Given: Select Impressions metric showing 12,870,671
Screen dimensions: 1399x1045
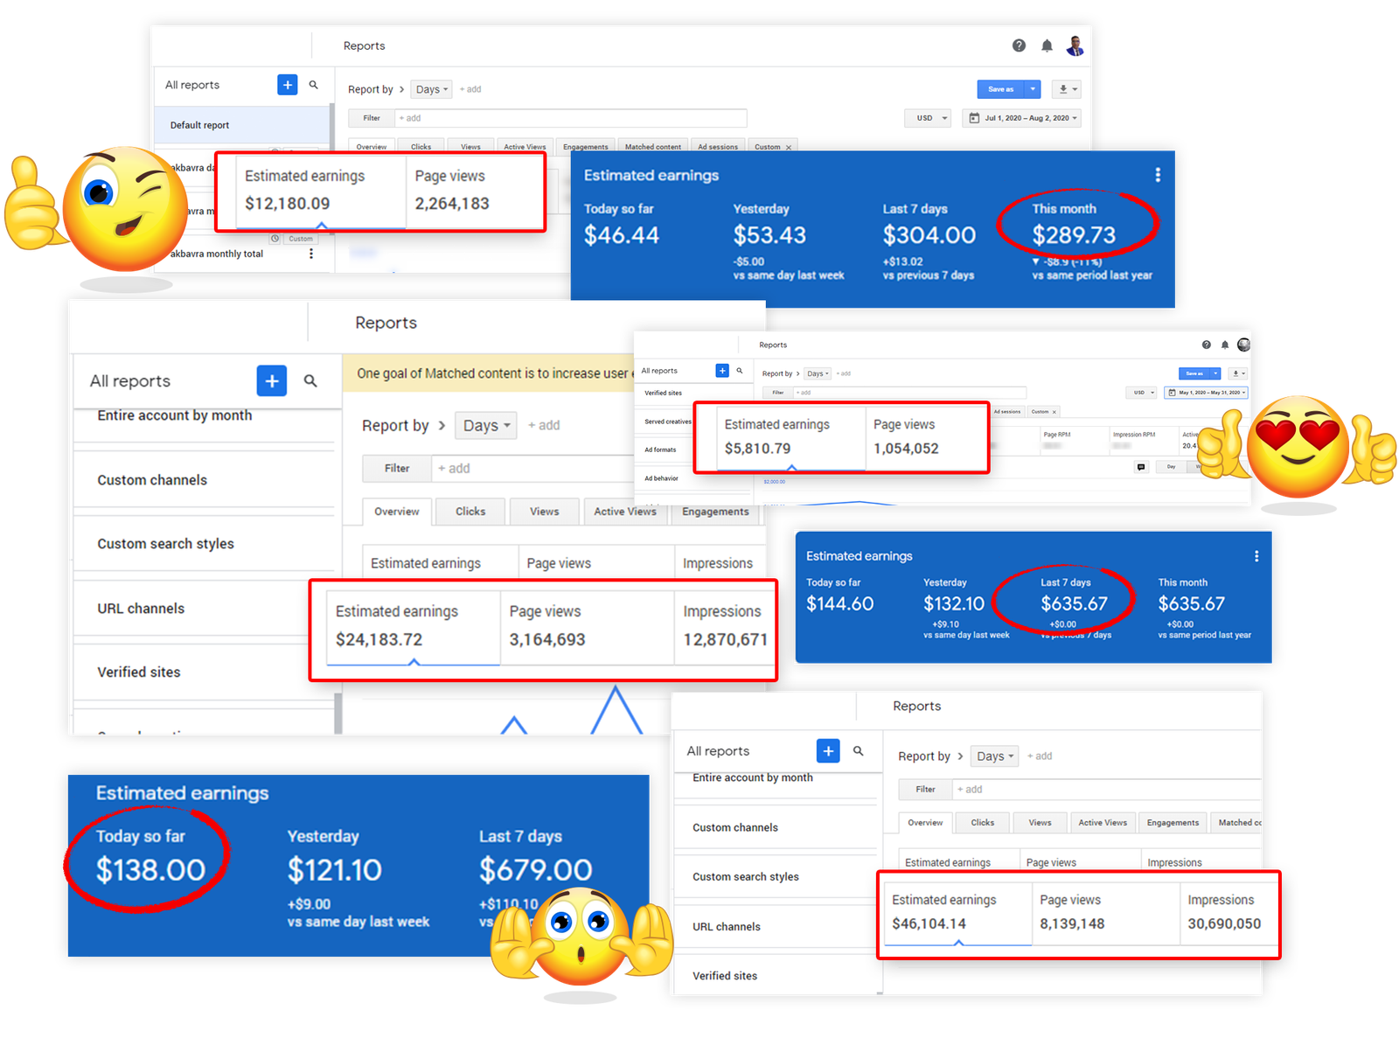Looking at the screenshot, I should pos(724,626).
